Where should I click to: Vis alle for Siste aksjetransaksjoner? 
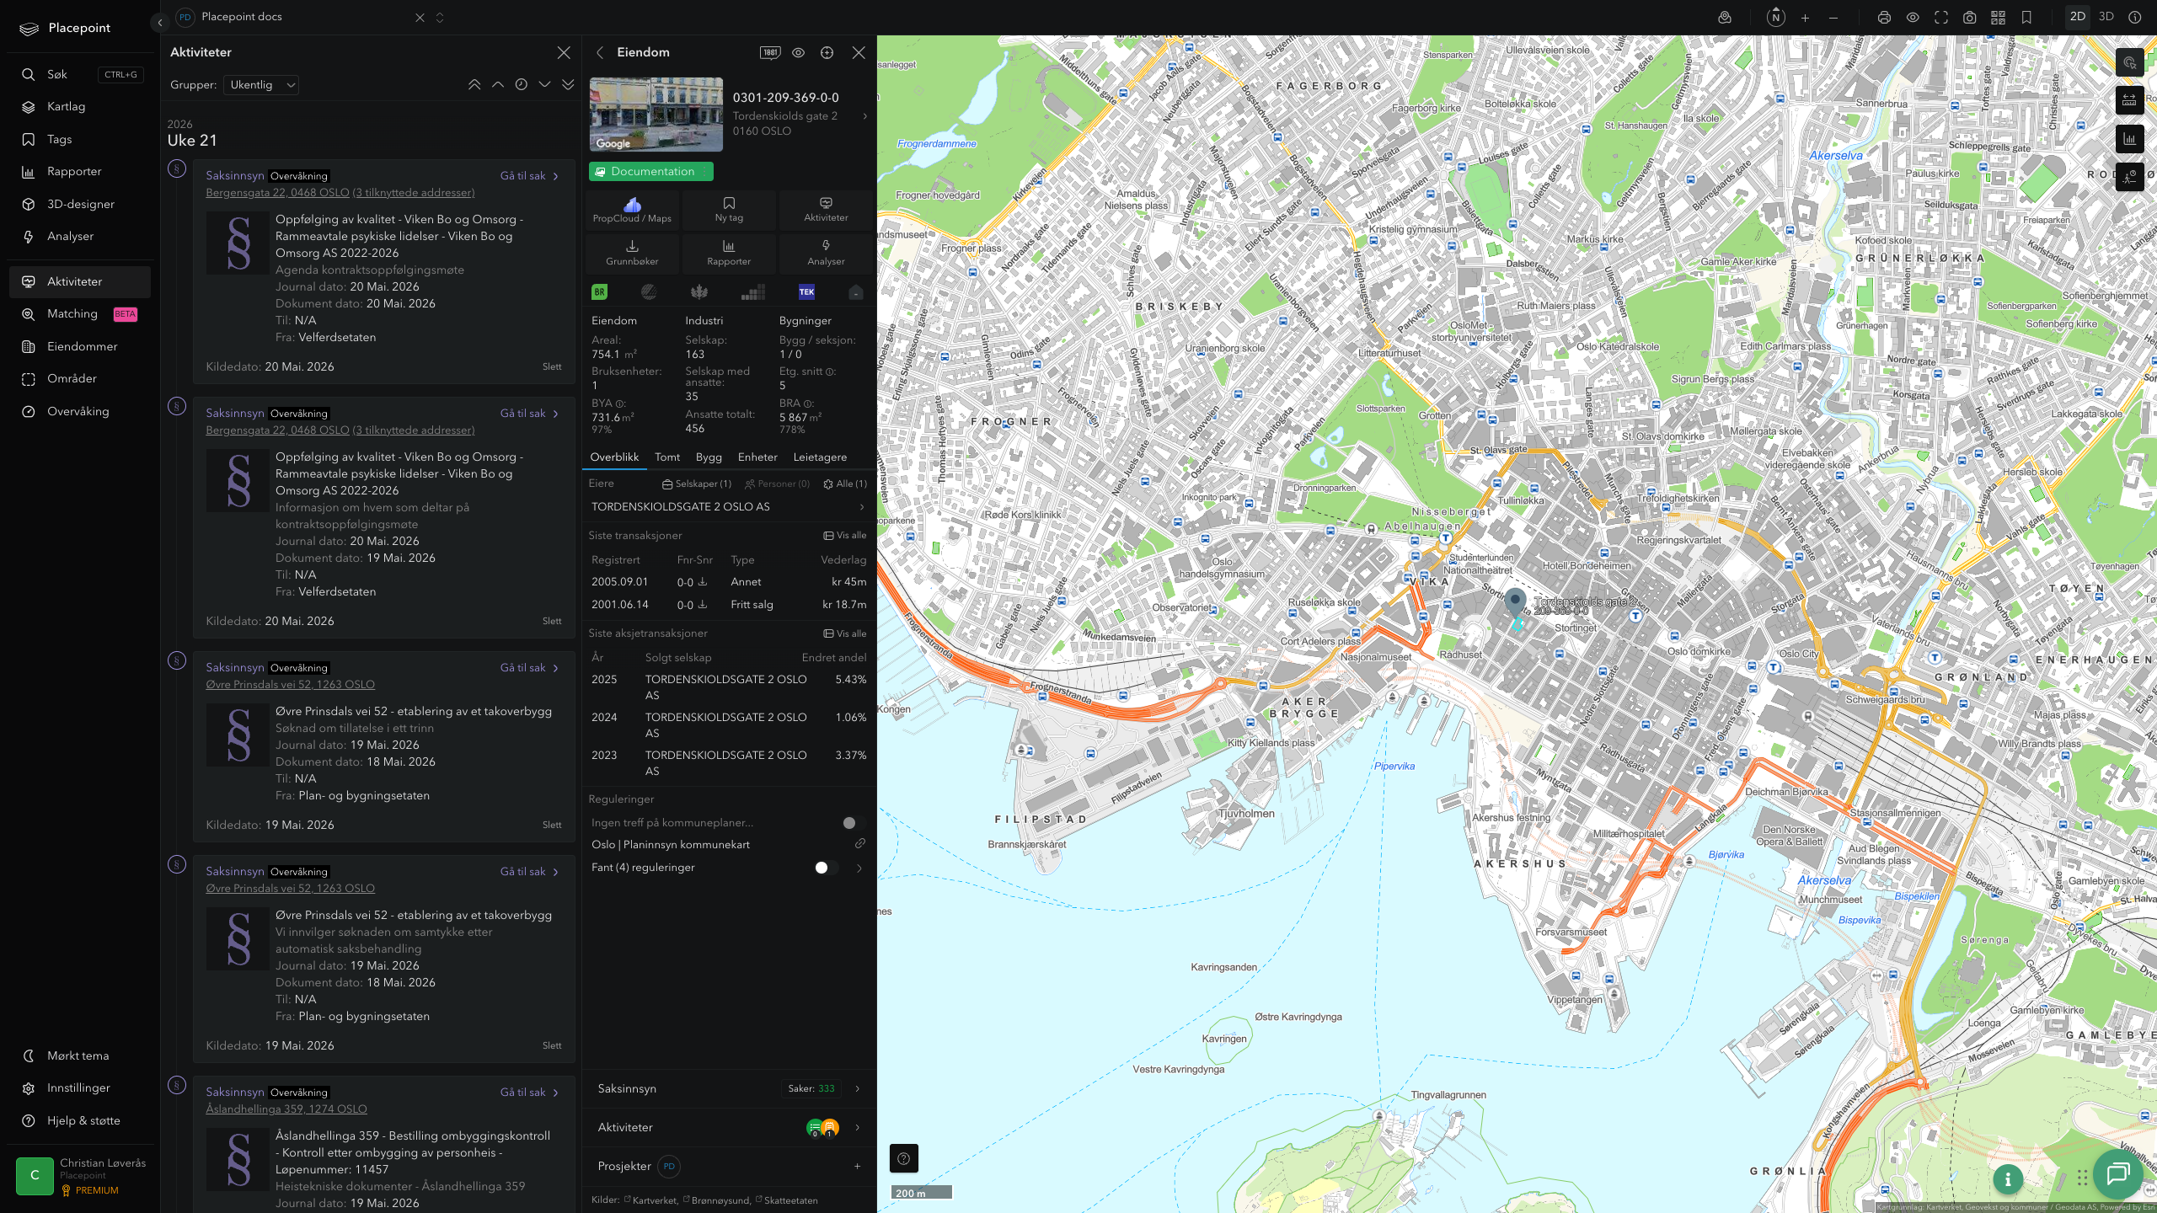tap(845, 634)
